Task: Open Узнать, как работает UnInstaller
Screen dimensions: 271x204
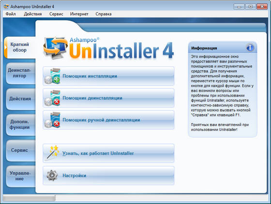Action: [x=108, y=153]
